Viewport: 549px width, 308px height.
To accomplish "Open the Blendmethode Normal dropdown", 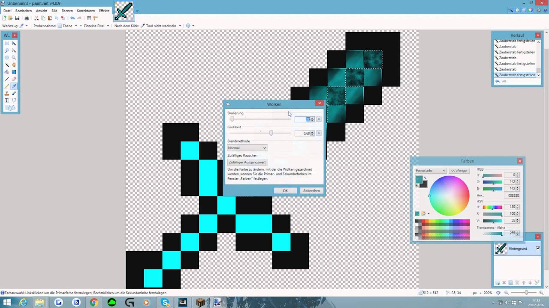I will [247, 148].
